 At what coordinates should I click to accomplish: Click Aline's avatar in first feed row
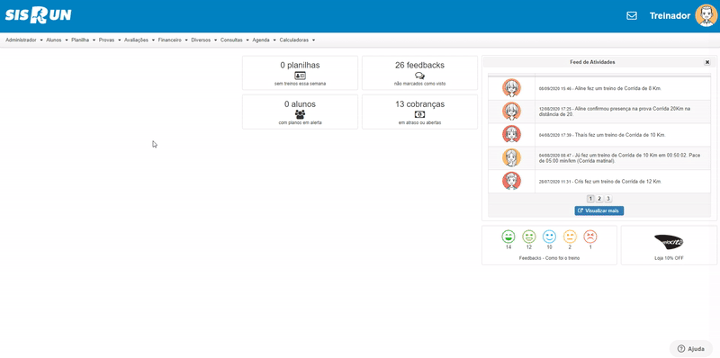click(511, 88)
